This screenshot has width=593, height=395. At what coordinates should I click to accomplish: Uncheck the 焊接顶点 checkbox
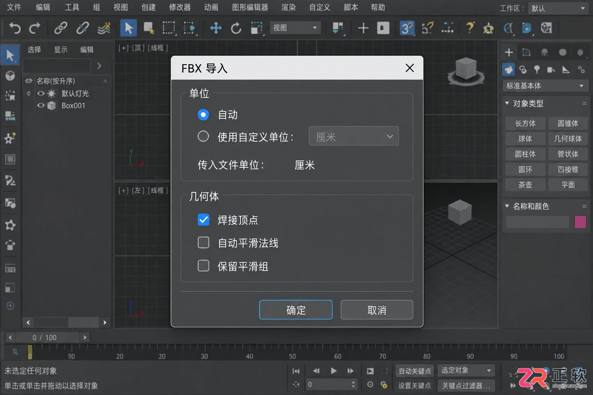coord(203,220)
